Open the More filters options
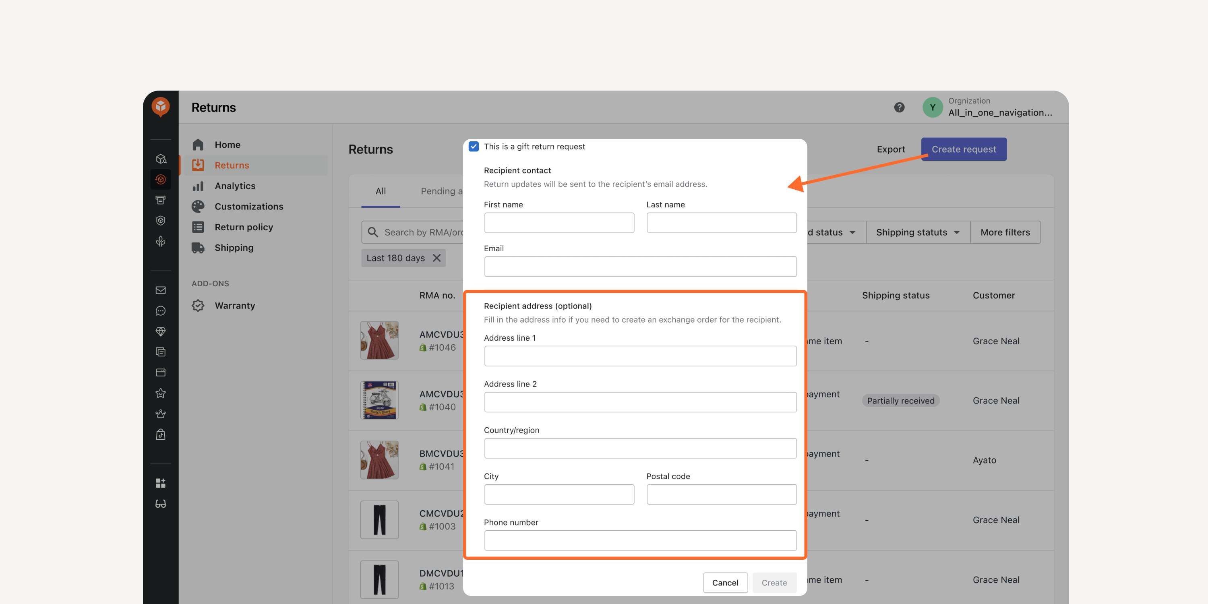This screenshot has height=604, width=1208. pyautogui.click(x=1005, y=232)
